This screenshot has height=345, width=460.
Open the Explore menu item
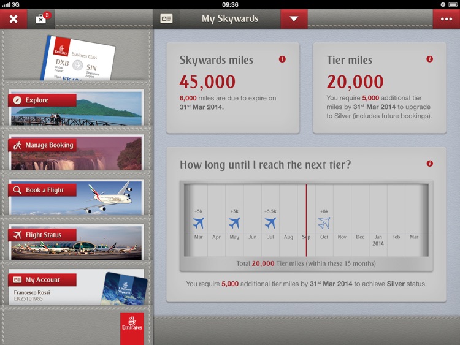[x=76, y=107]
